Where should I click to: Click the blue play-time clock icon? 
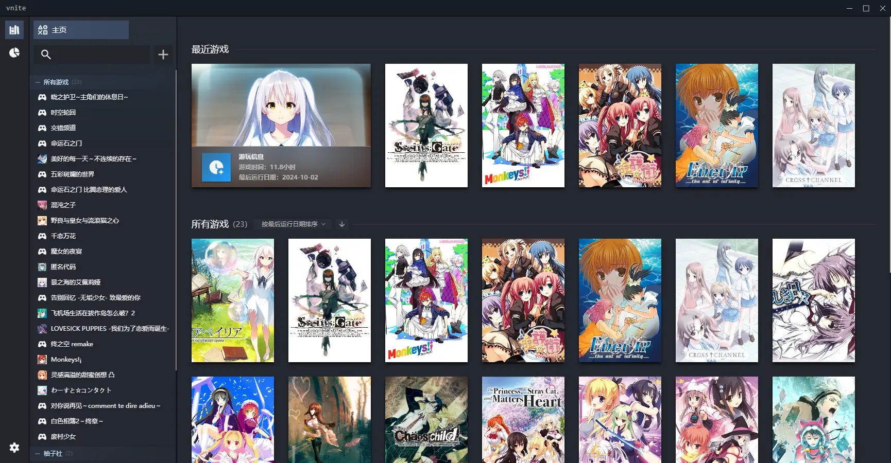coord(216,167)
